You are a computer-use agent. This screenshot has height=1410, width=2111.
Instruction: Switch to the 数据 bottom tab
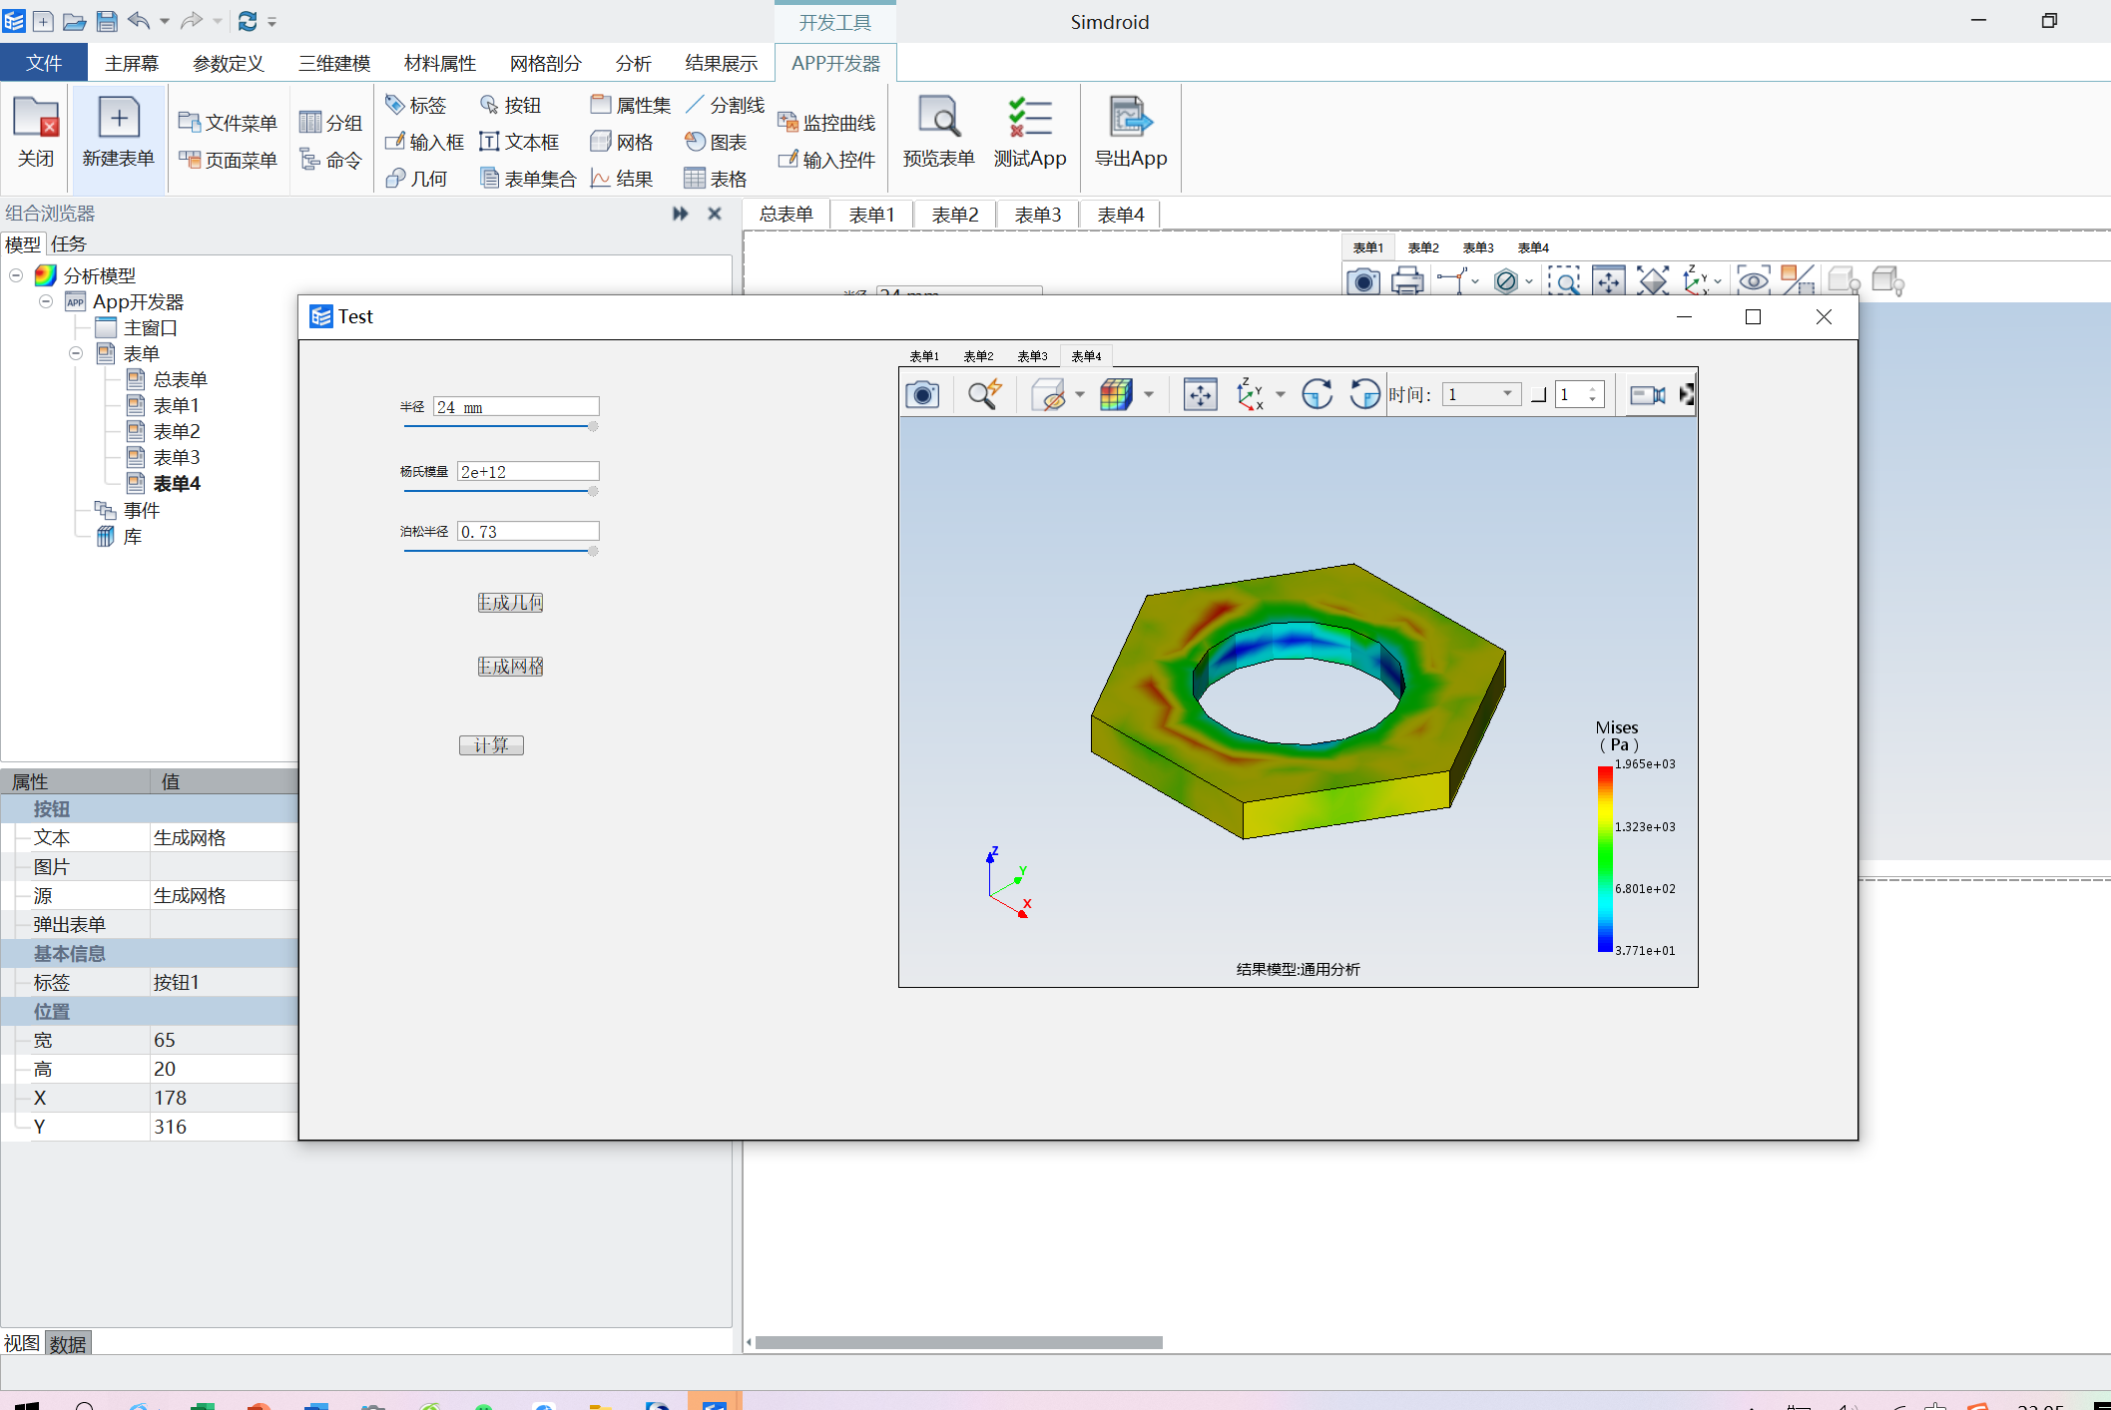[68, 1343]
